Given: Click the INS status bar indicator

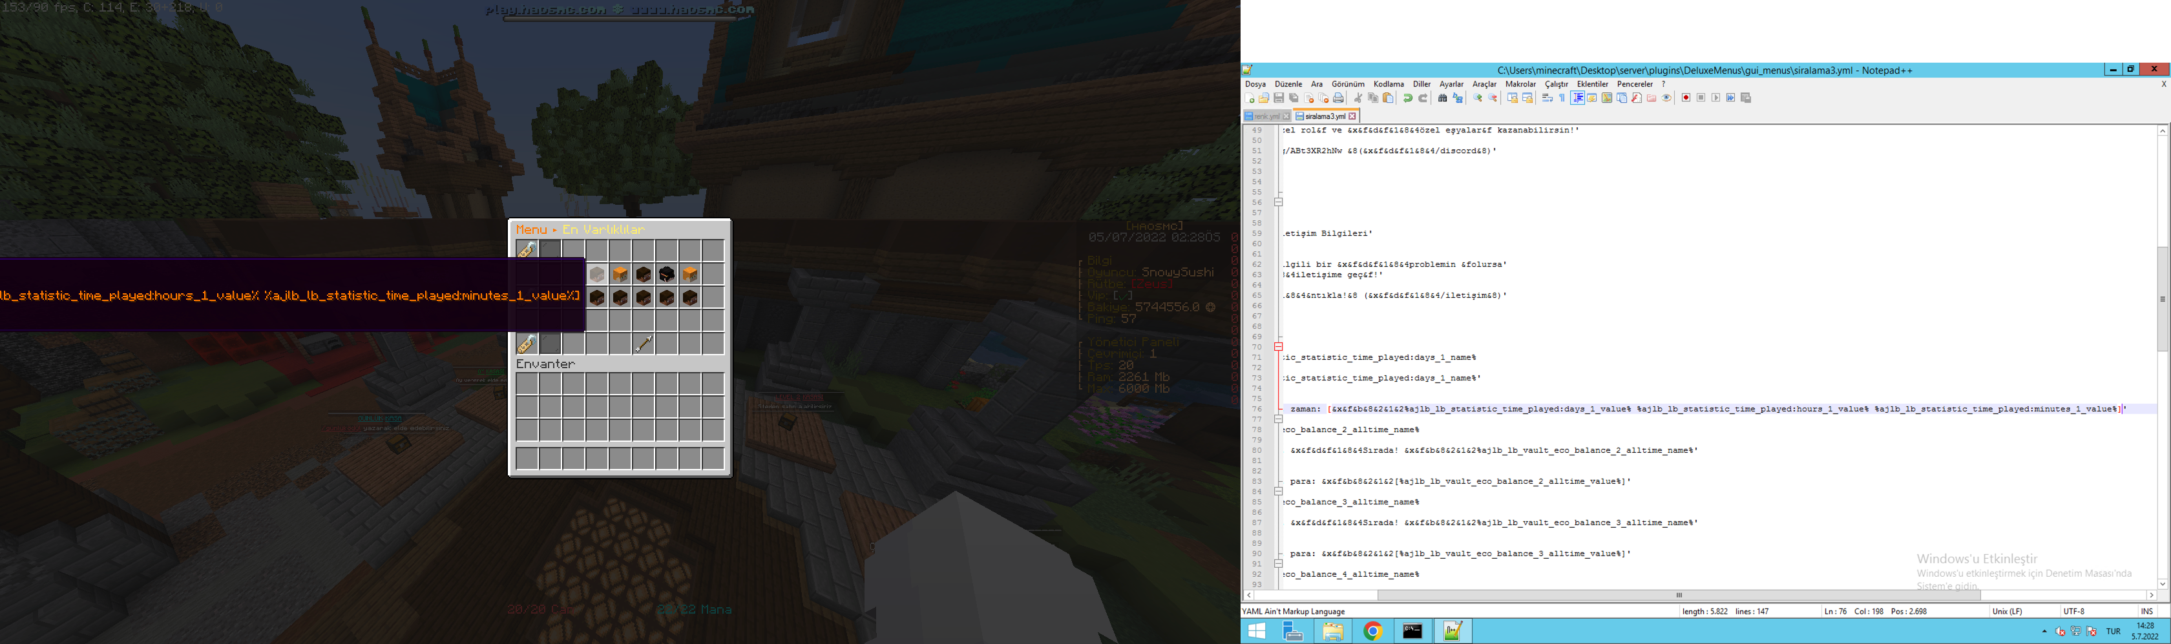Looking at the screenshot, I should (2146, 611).
